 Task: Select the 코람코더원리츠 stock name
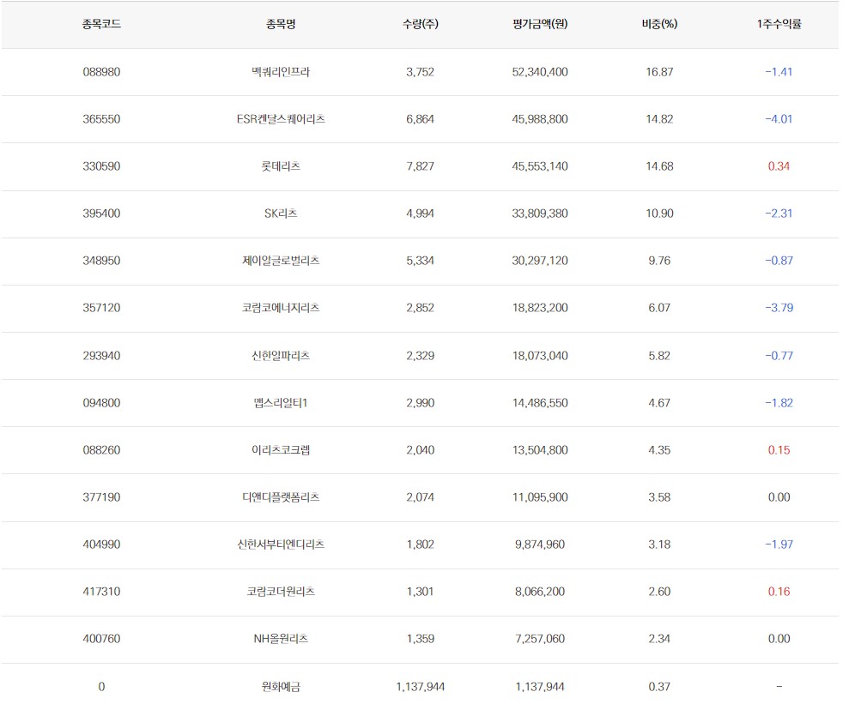coord(281,592)
